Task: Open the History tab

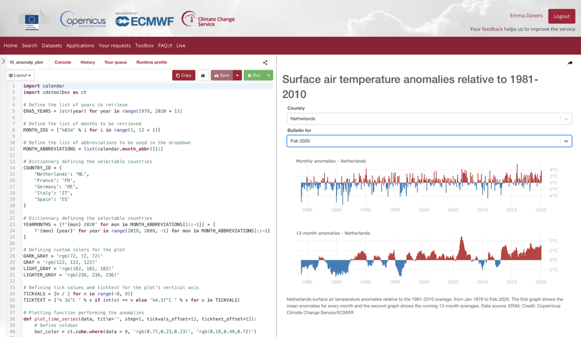Action: coord(88,62)
